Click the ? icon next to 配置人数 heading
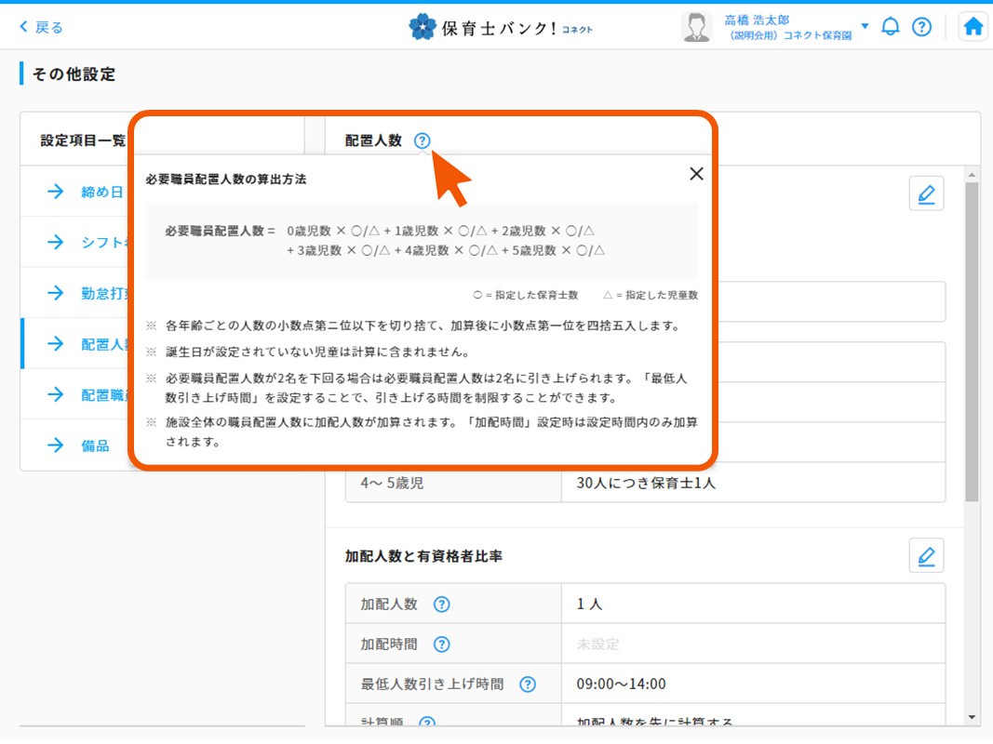 (x=422, y=140)
